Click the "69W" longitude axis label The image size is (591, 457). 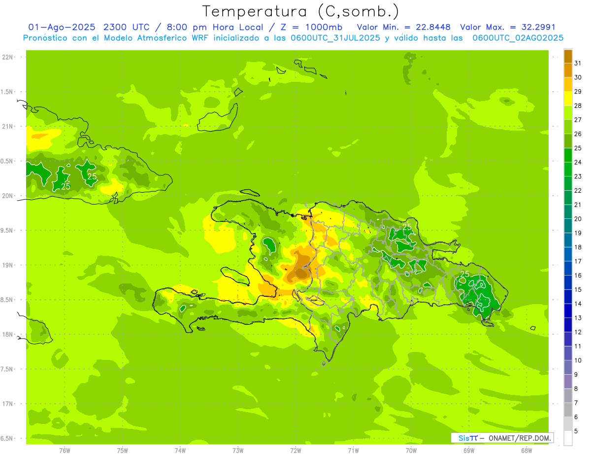point(468,451)
